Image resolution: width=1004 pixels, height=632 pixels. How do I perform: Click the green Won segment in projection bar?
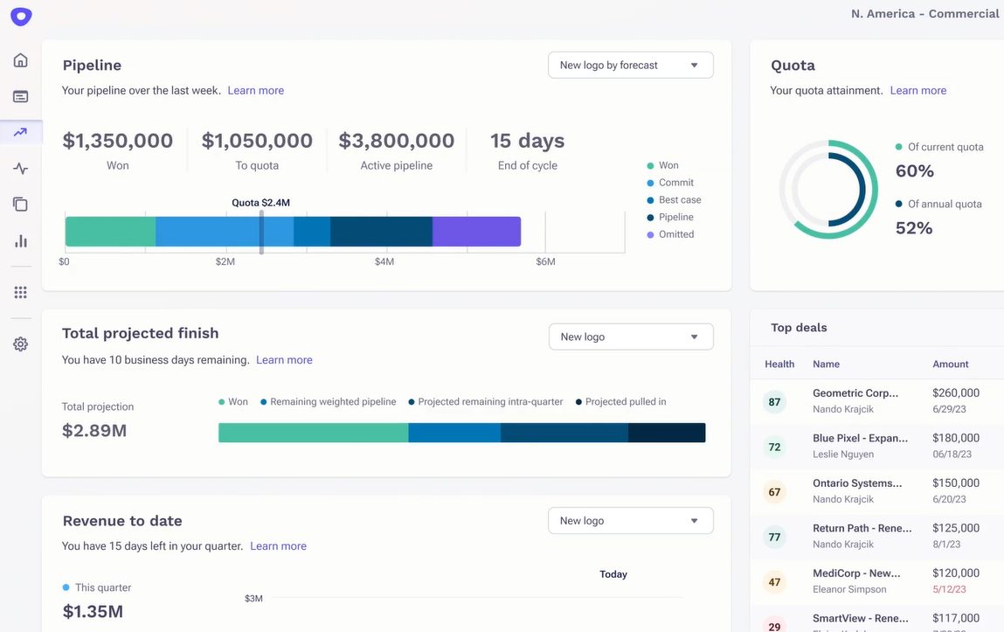pos(313,433)
